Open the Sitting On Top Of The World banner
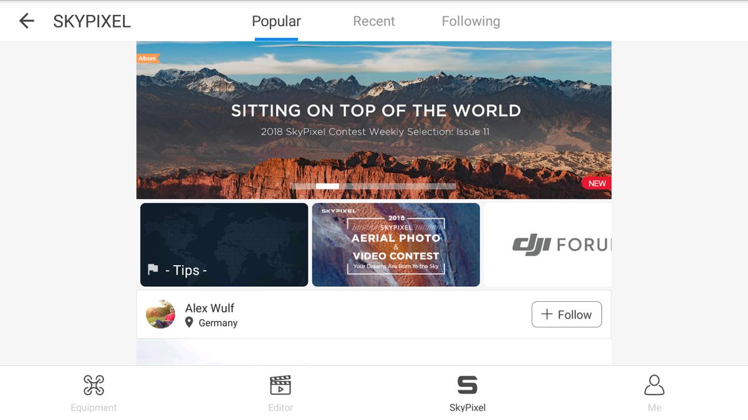 coord(374,120)
